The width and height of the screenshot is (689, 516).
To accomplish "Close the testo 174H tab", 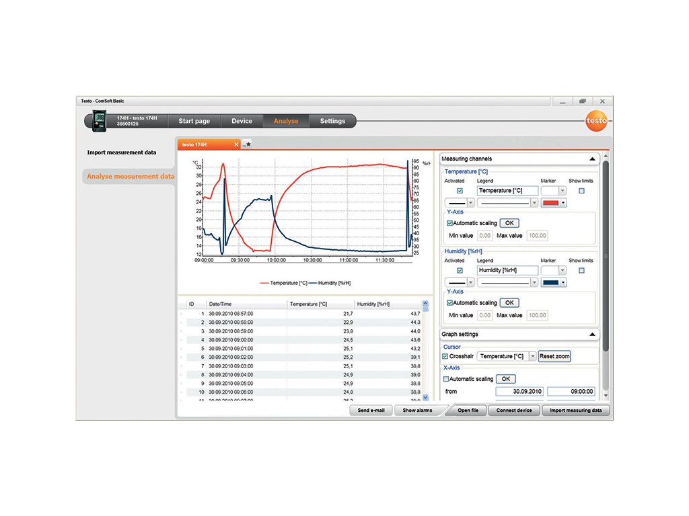I will (x=235, y=144).
